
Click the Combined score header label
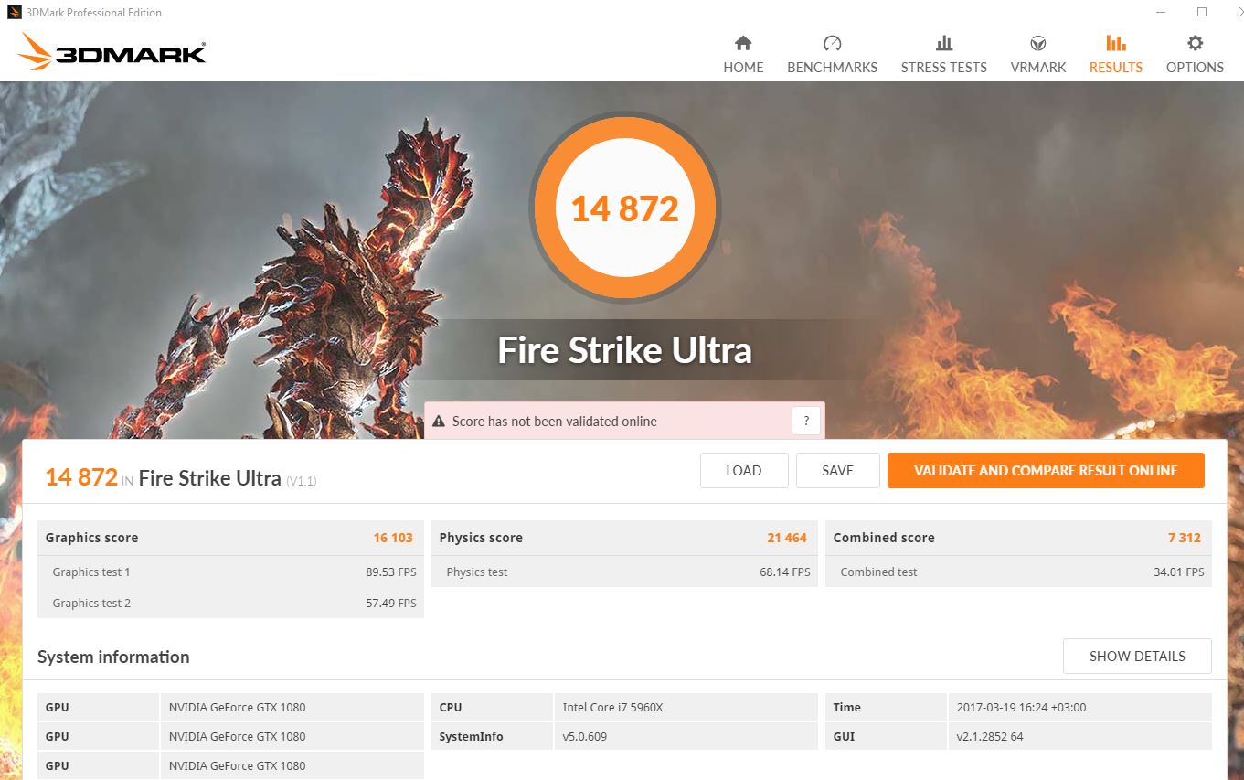pos(884,538)
